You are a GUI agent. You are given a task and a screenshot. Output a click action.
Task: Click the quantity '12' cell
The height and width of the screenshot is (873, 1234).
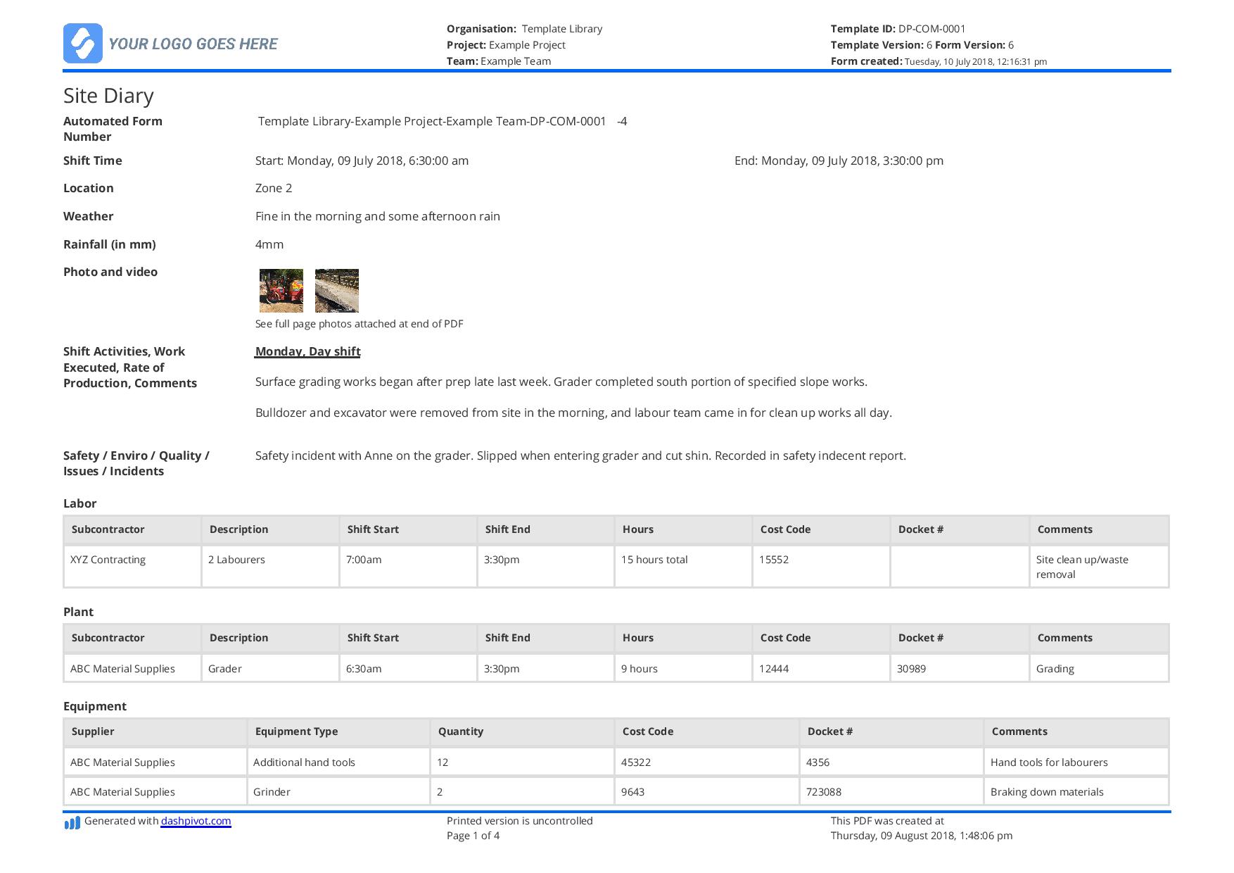(522, 762)
